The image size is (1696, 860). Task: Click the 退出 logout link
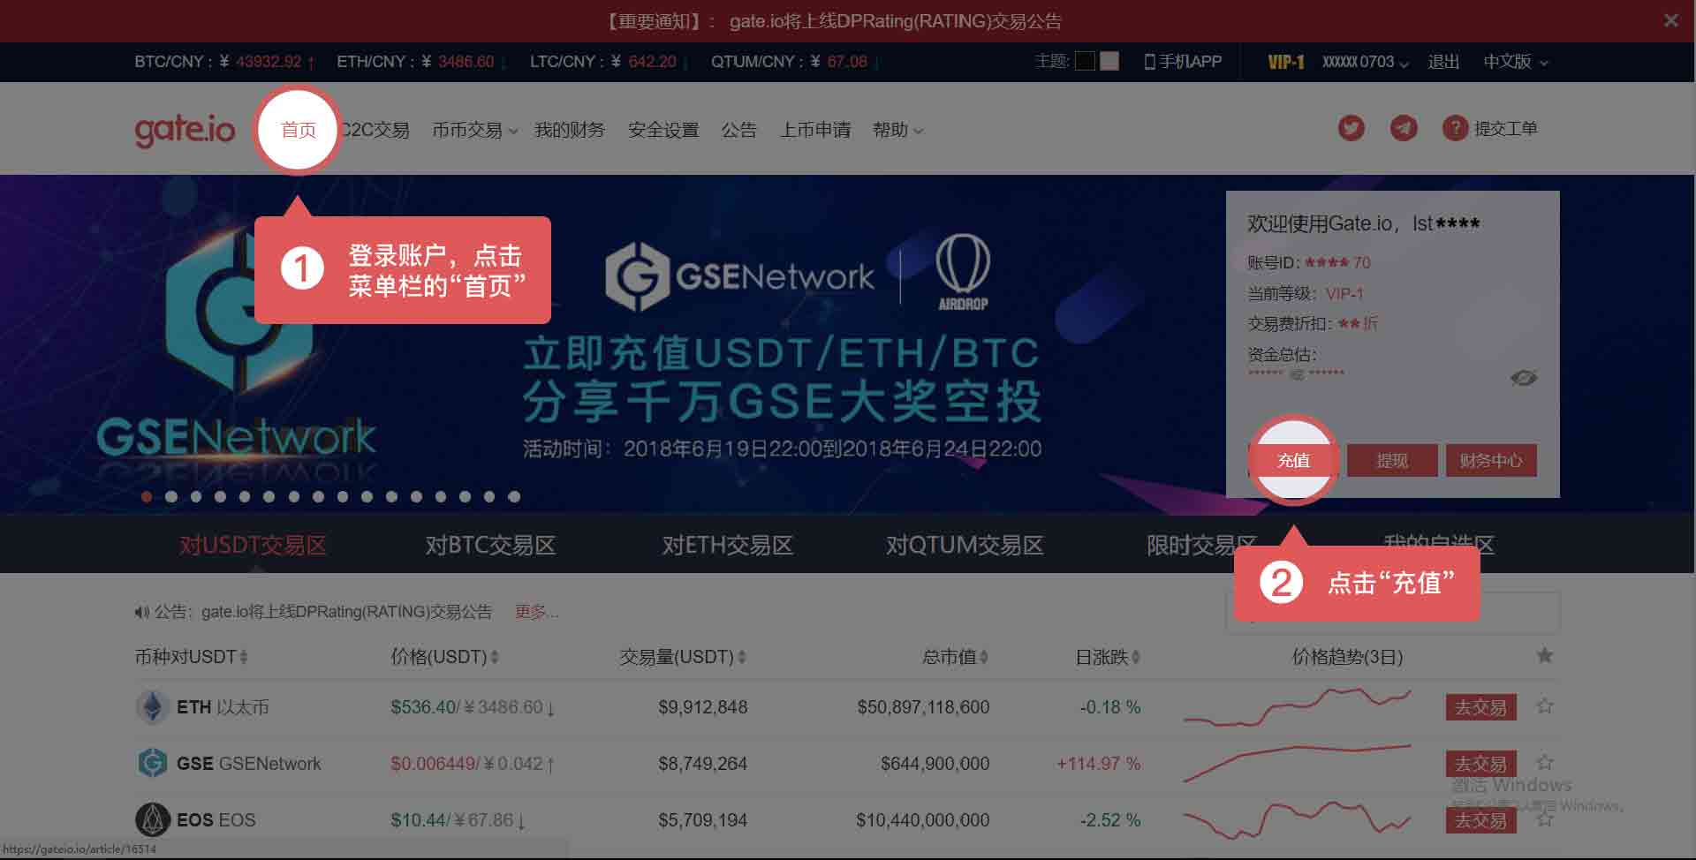tap(1443, 62)
